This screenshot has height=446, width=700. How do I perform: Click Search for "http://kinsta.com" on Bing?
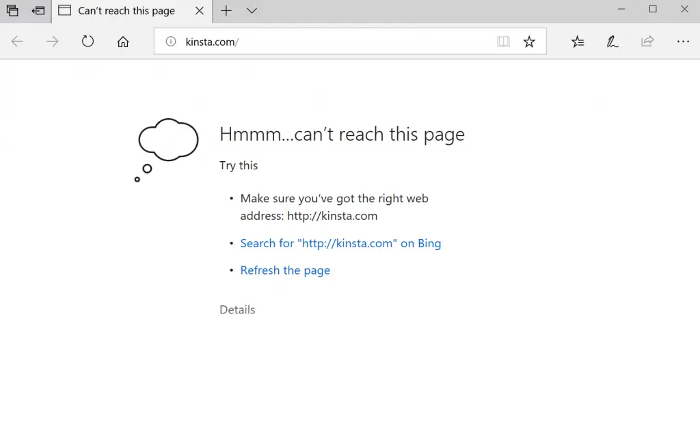click(340, 244)
